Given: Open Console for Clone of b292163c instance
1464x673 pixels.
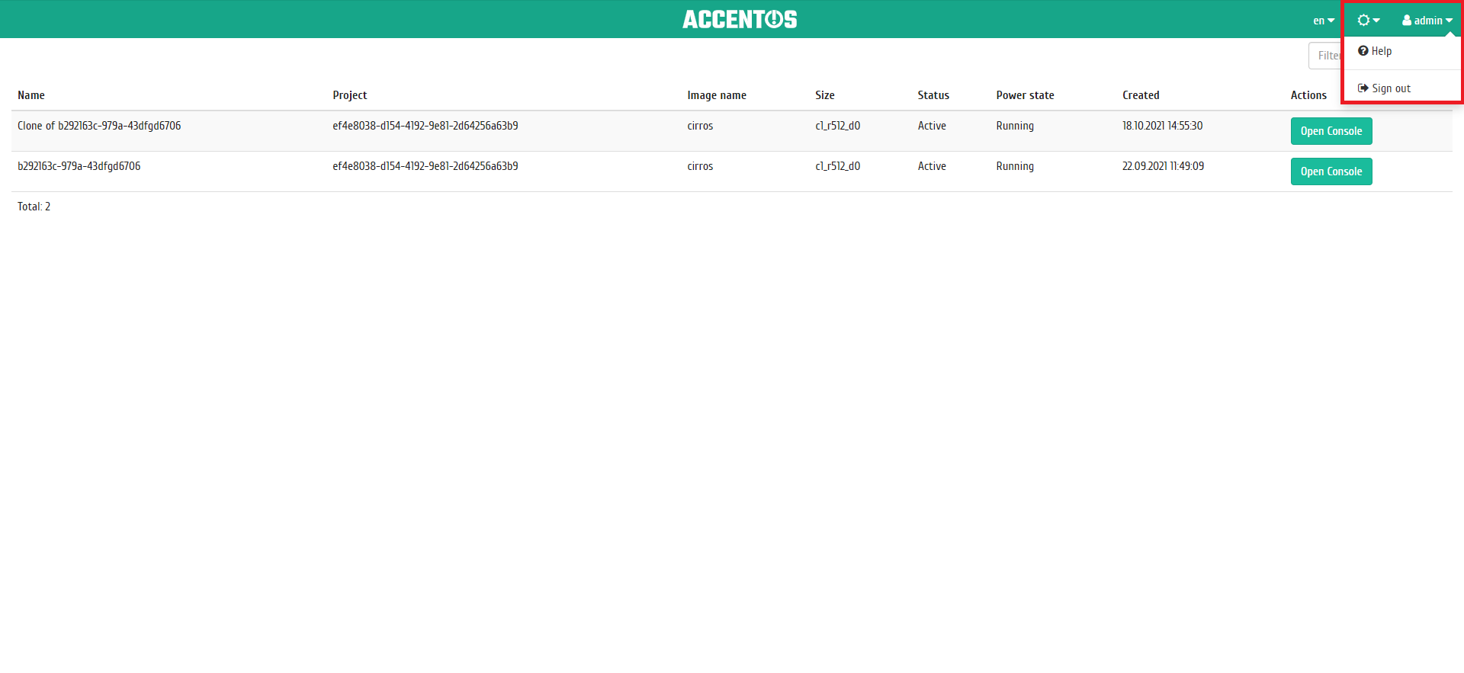Looking at the screenshot, I should (x=1331, y=131).
